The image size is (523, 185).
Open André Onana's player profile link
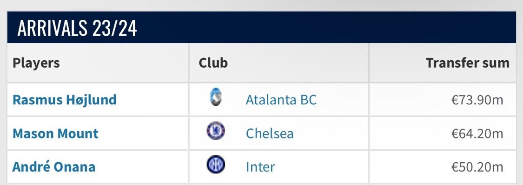pyautogui.click(x=54, y=166)
